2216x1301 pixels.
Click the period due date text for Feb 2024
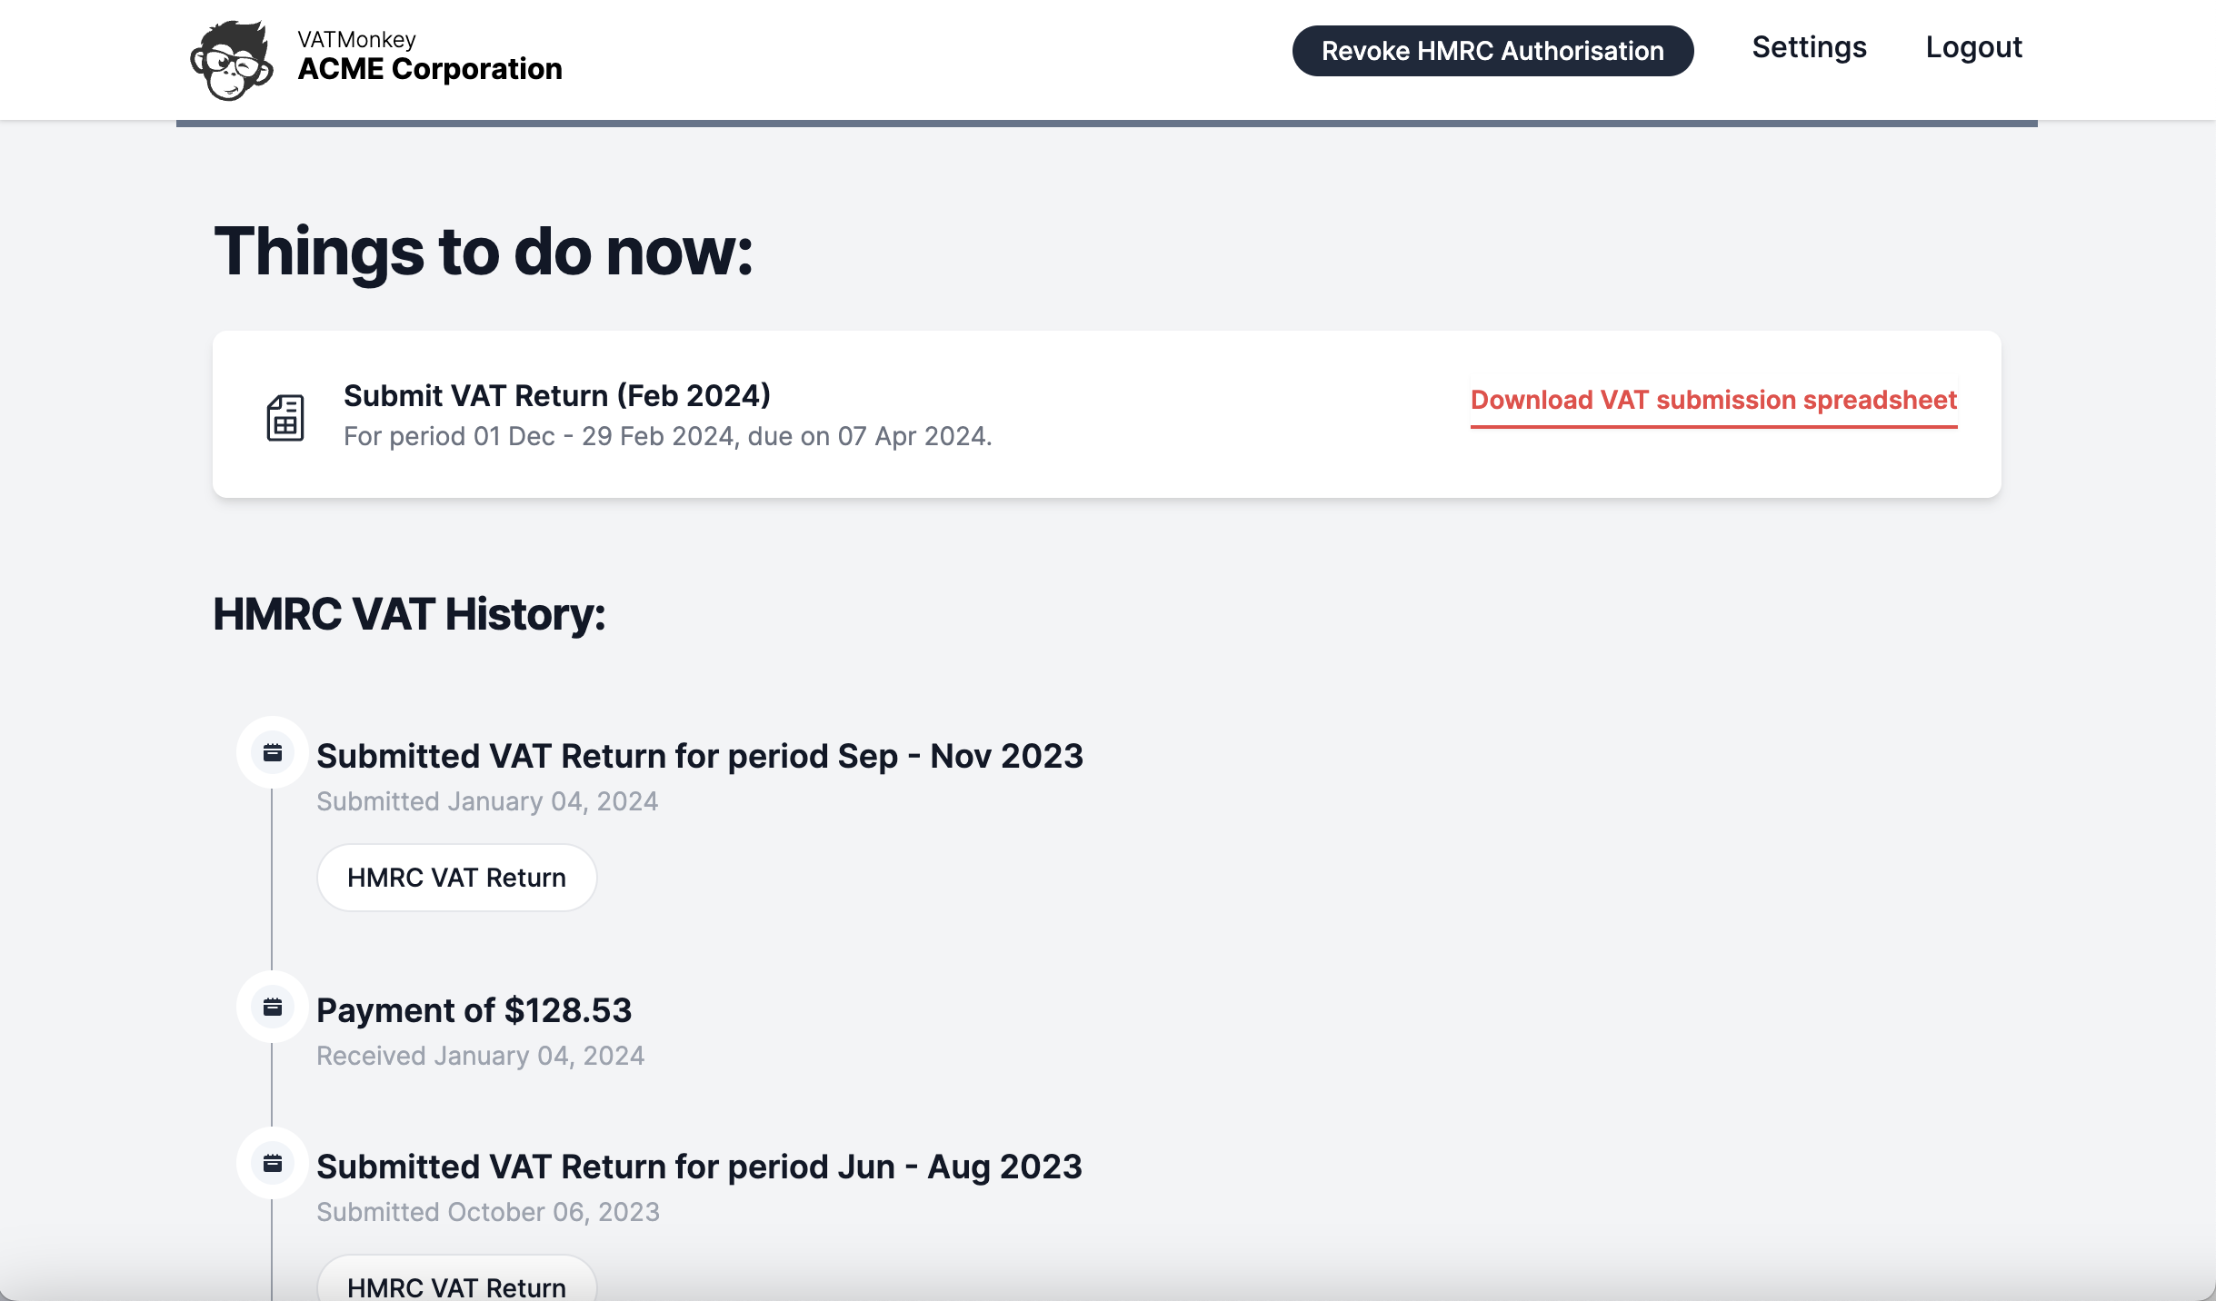click(668, 436)
